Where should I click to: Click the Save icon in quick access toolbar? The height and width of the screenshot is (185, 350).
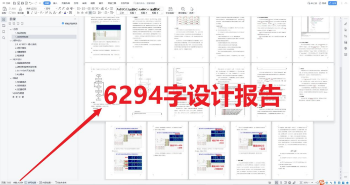coord(15,3)
